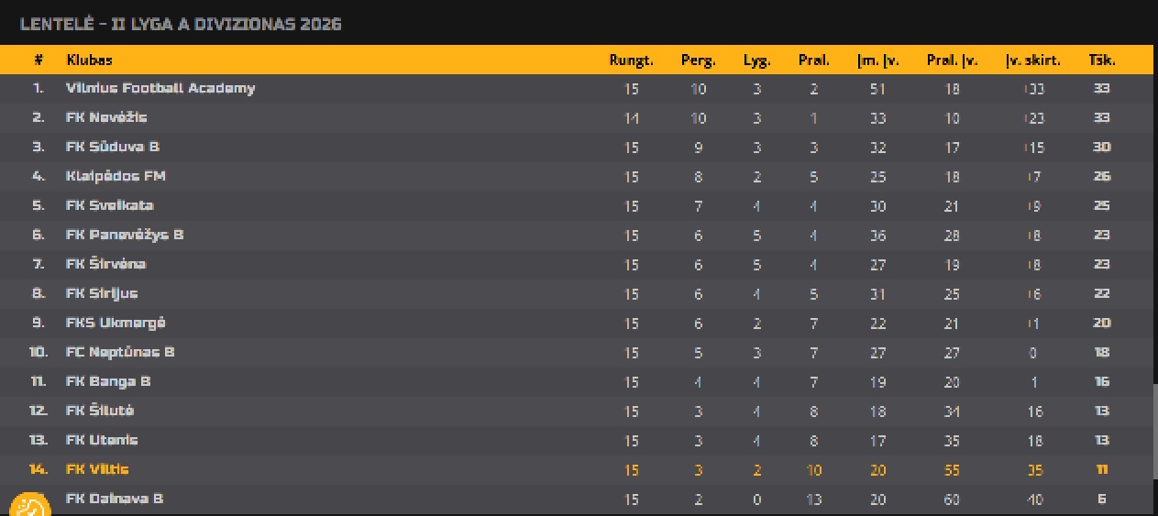Open FK Nevėžis club link
The width and height of the screenshot is (1158, 516).
coord(106,117)
